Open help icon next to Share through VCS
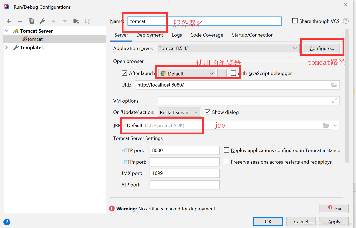This screenshot has width=356, height=228. [x=346, y=21]
